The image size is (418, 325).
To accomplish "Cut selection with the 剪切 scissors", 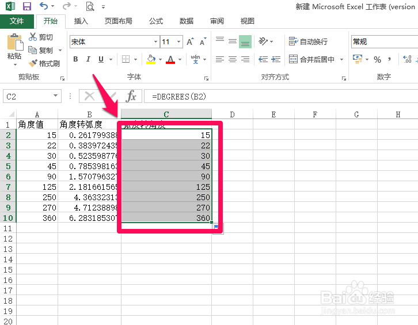I will [41, 37].
